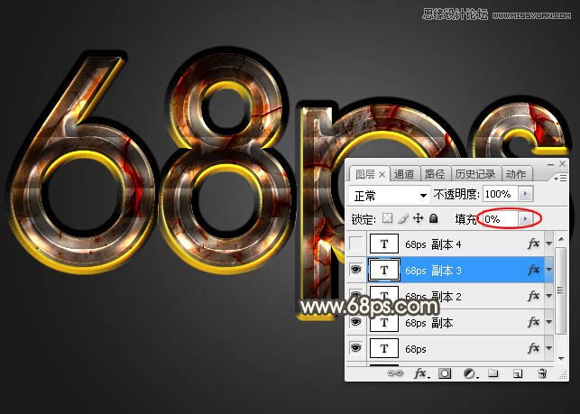Image resolution: width=580 pixels, height=414 pixels.
Task: Click the 填充 0% value field
Action: tap(502, 219)
